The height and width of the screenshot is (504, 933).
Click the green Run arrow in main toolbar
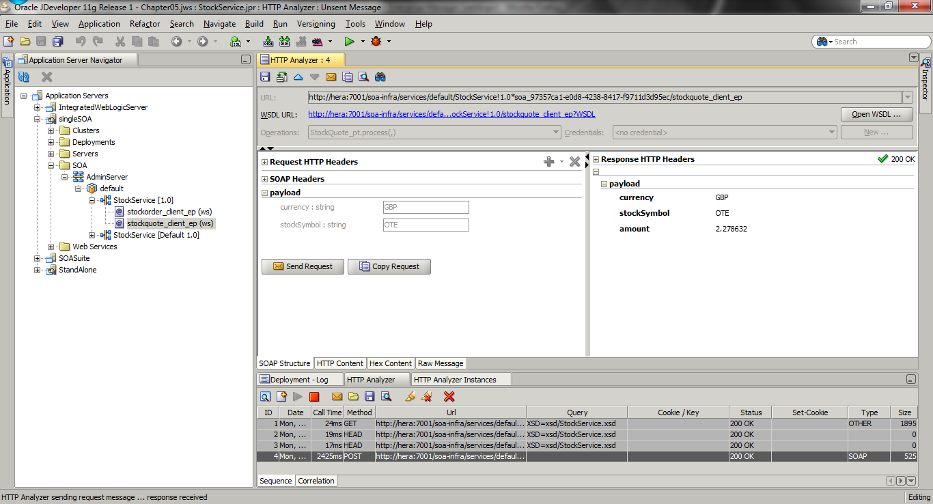349,42
